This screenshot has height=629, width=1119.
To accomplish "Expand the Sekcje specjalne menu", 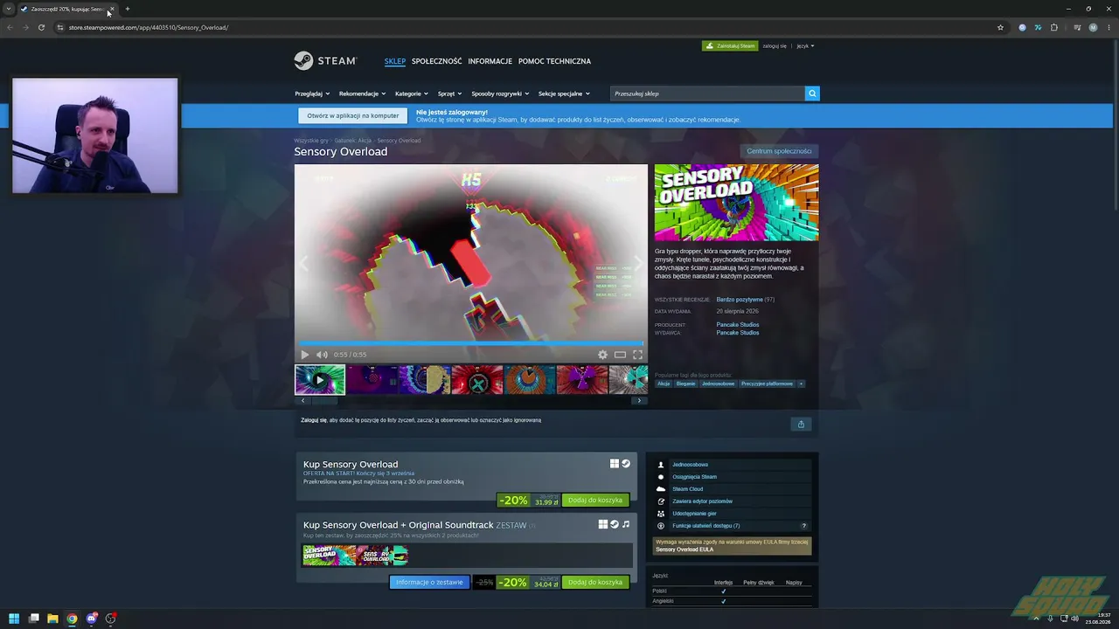I will [x=564, y=93].
